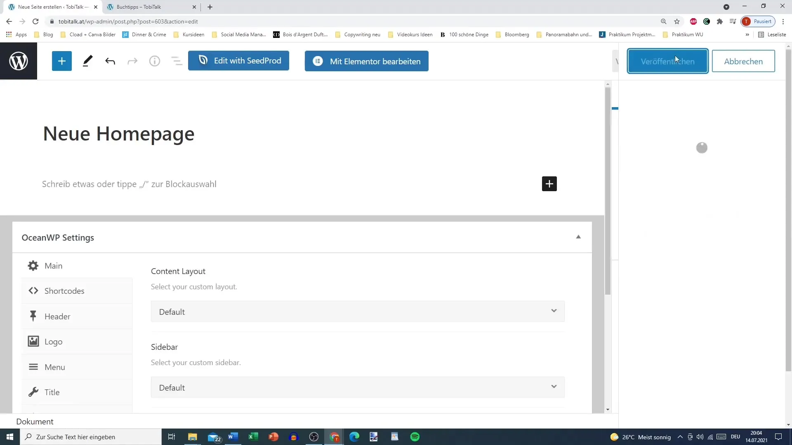The width and height of the screenshot is (792, 445).
Task: Open the Blog bookmark folder
Action: click(44, 35)
